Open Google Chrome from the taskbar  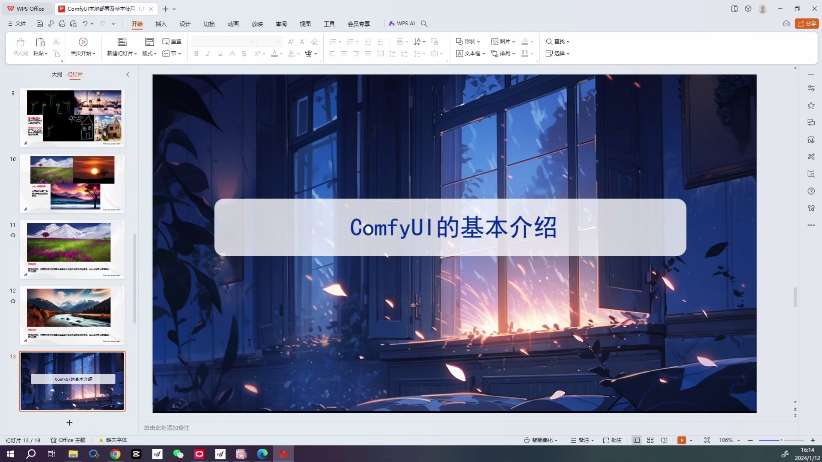pyautogui.click(x=115, y=454)
